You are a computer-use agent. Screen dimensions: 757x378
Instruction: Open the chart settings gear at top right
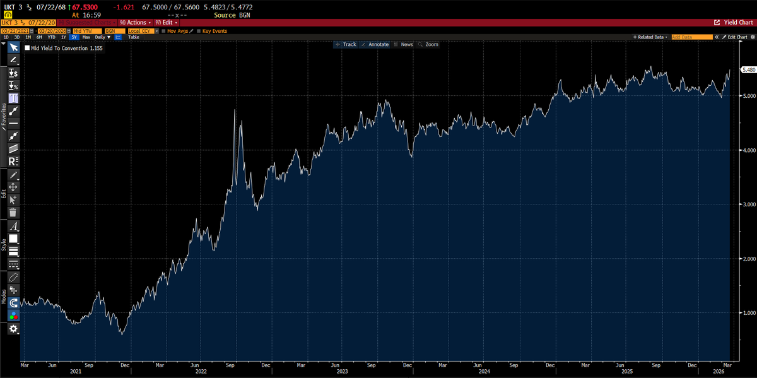coord(752,37)
